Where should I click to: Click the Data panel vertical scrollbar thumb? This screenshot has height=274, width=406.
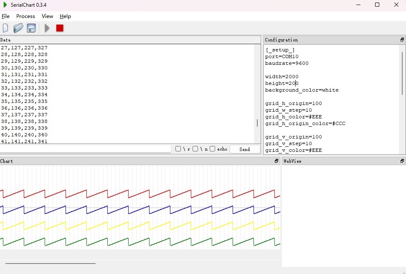pyautogui.click(x=257, y=123)
